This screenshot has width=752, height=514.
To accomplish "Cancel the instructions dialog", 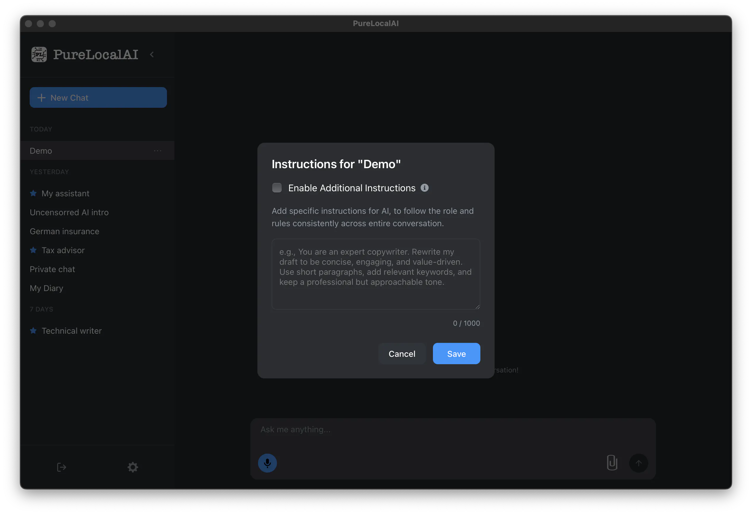I will (x=402, y=354).
